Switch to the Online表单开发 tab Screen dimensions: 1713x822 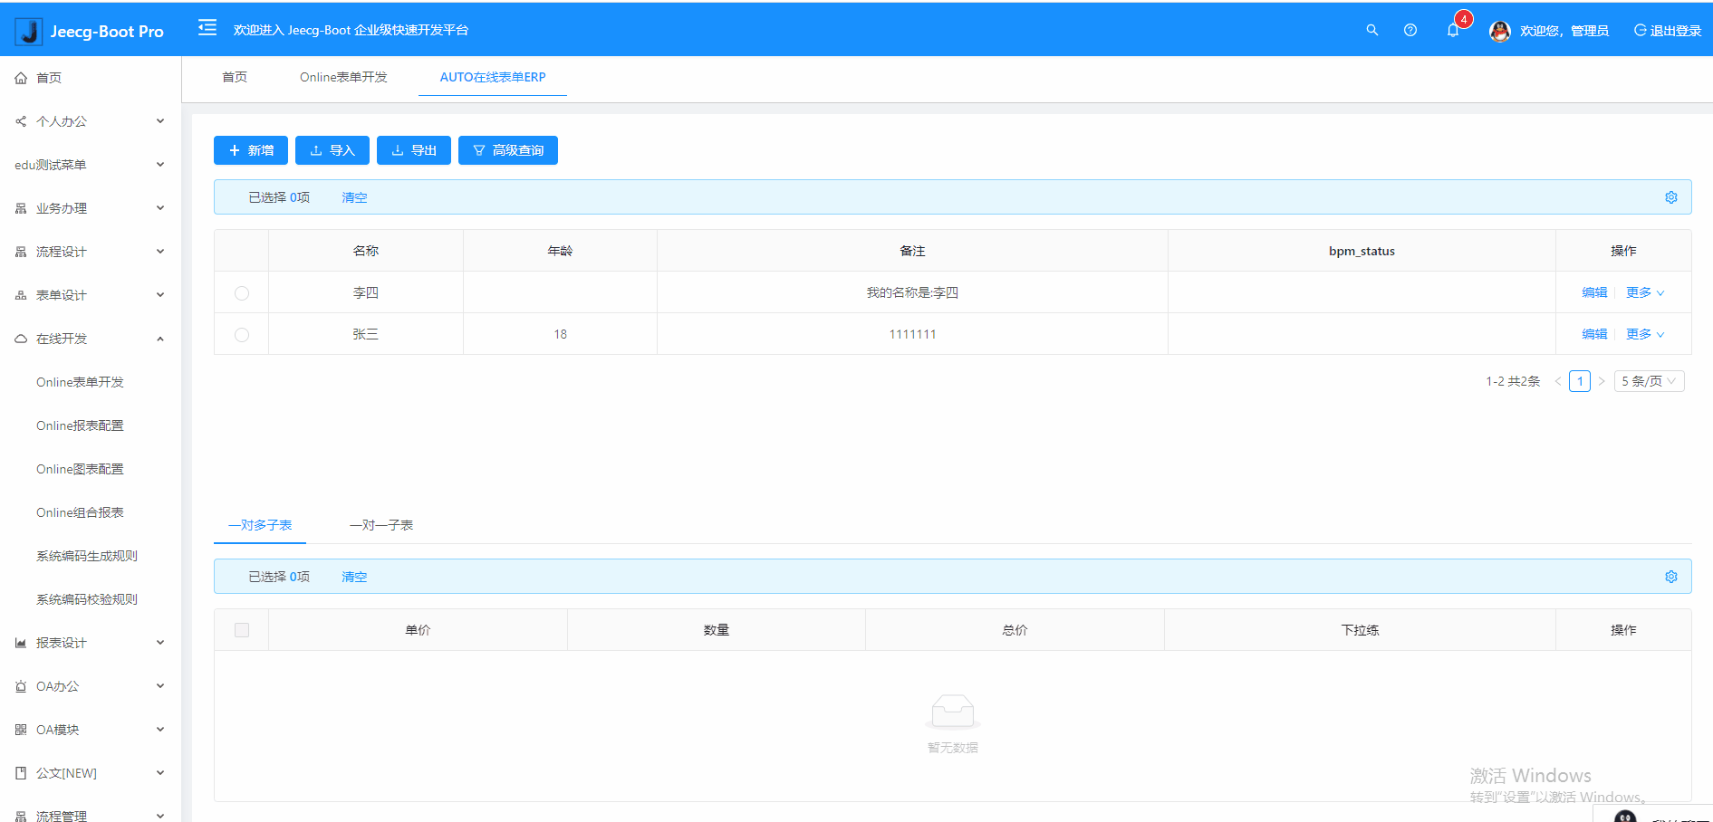click(x=343, y=77)
